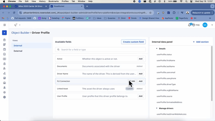Viewport: 215px width, 121px height.
Task: Select the Internal view
Action: click(31, 46)
